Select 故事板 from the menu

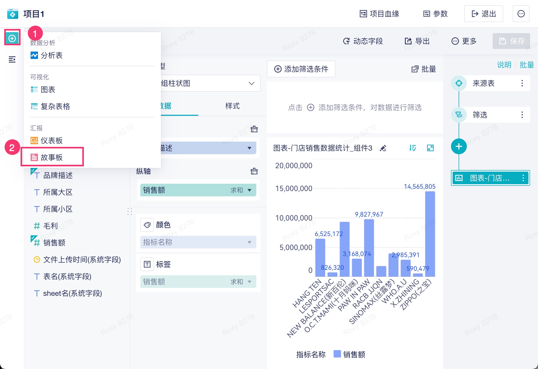pyautogui.click(x=52, y=157)
